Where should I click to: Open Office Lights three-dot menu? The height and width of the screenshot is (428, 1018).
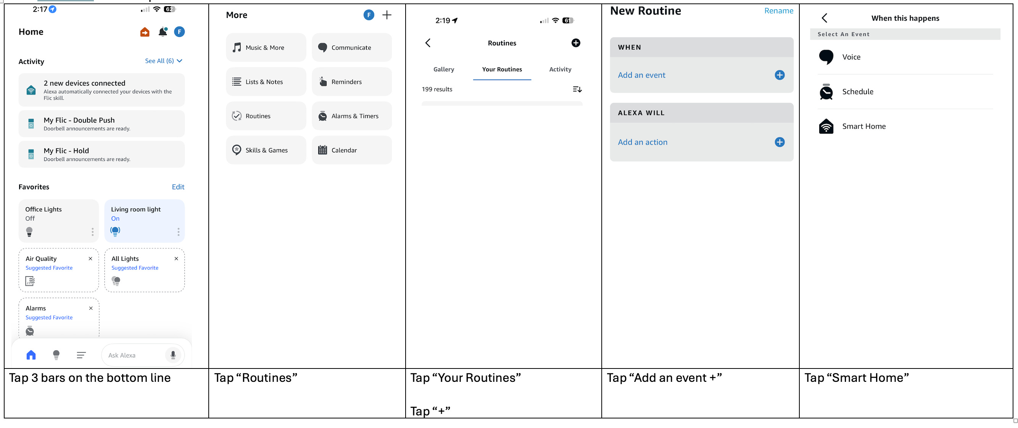point(92,232)
